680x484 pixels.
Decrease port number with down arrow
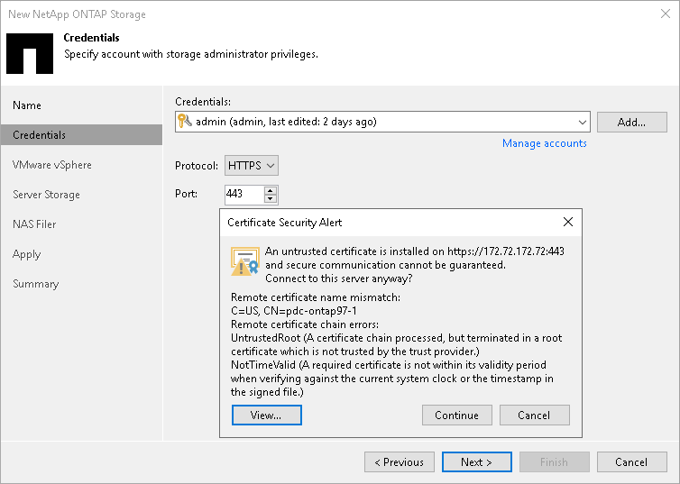pos(271,198)
